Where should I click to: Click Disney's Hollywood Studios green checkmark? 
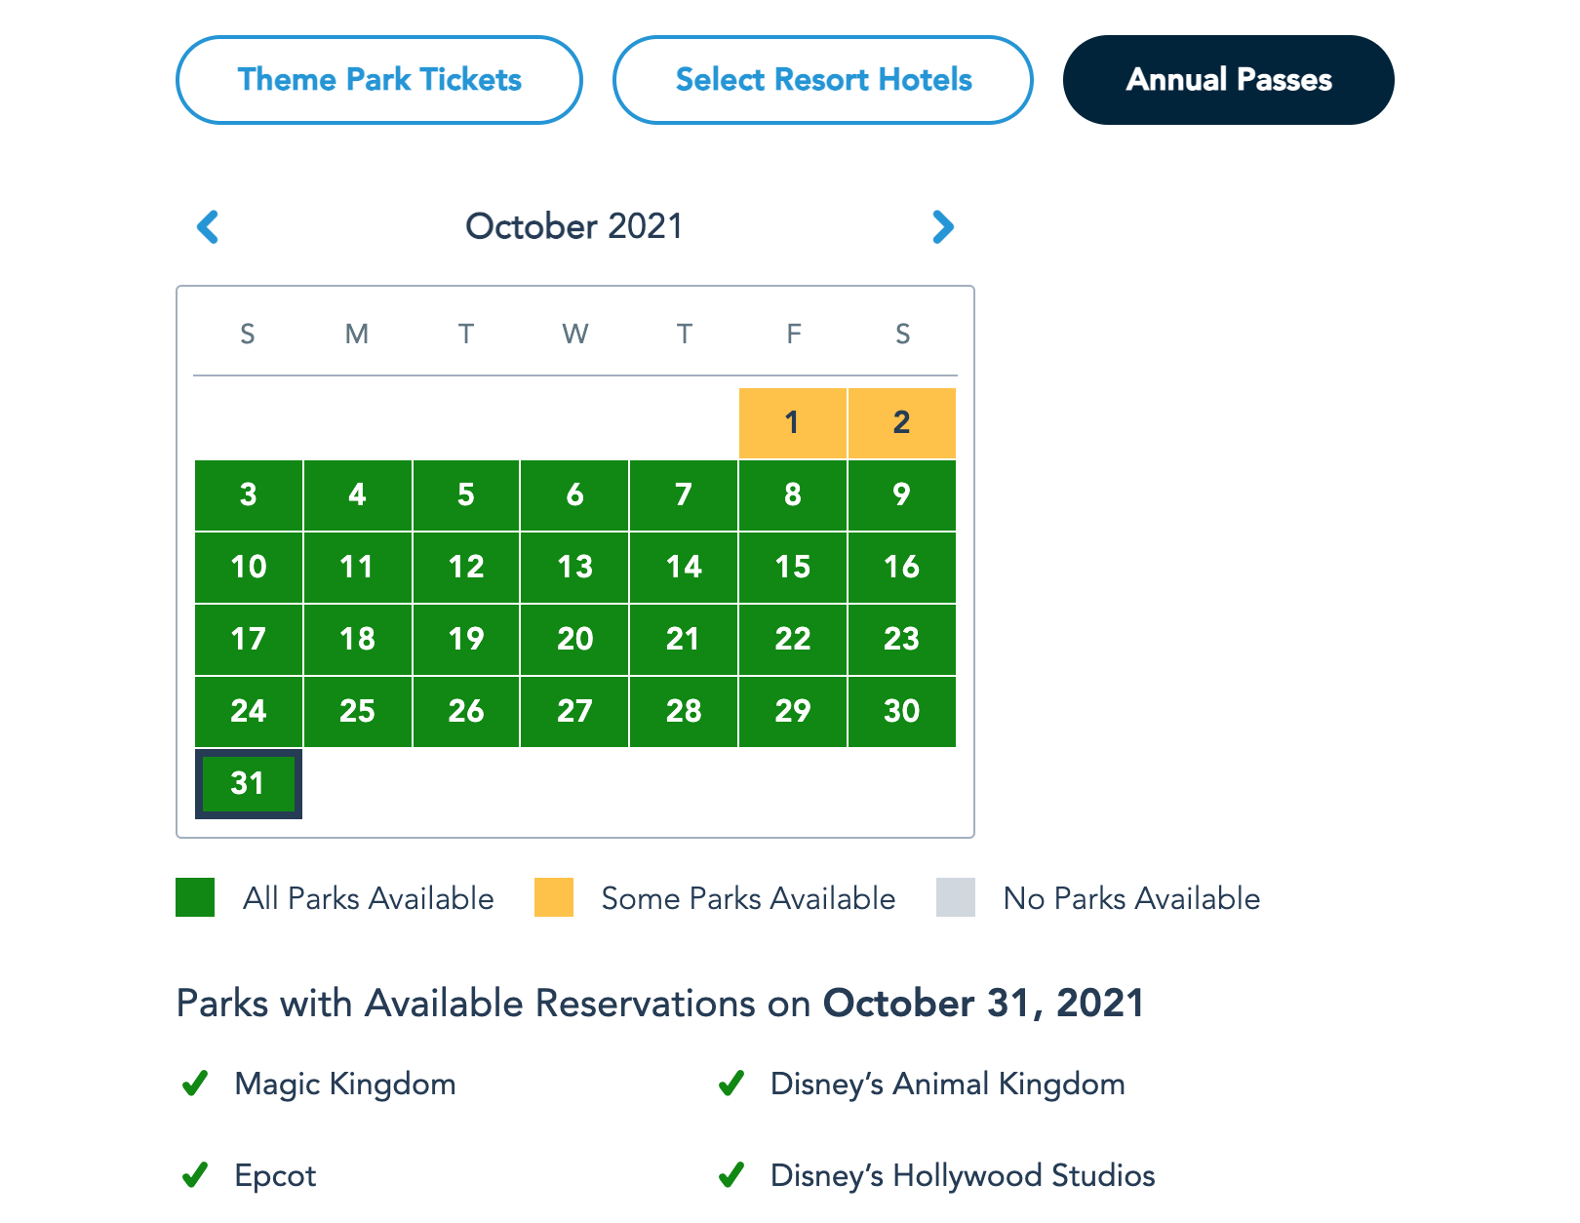tap(731, 1175)
